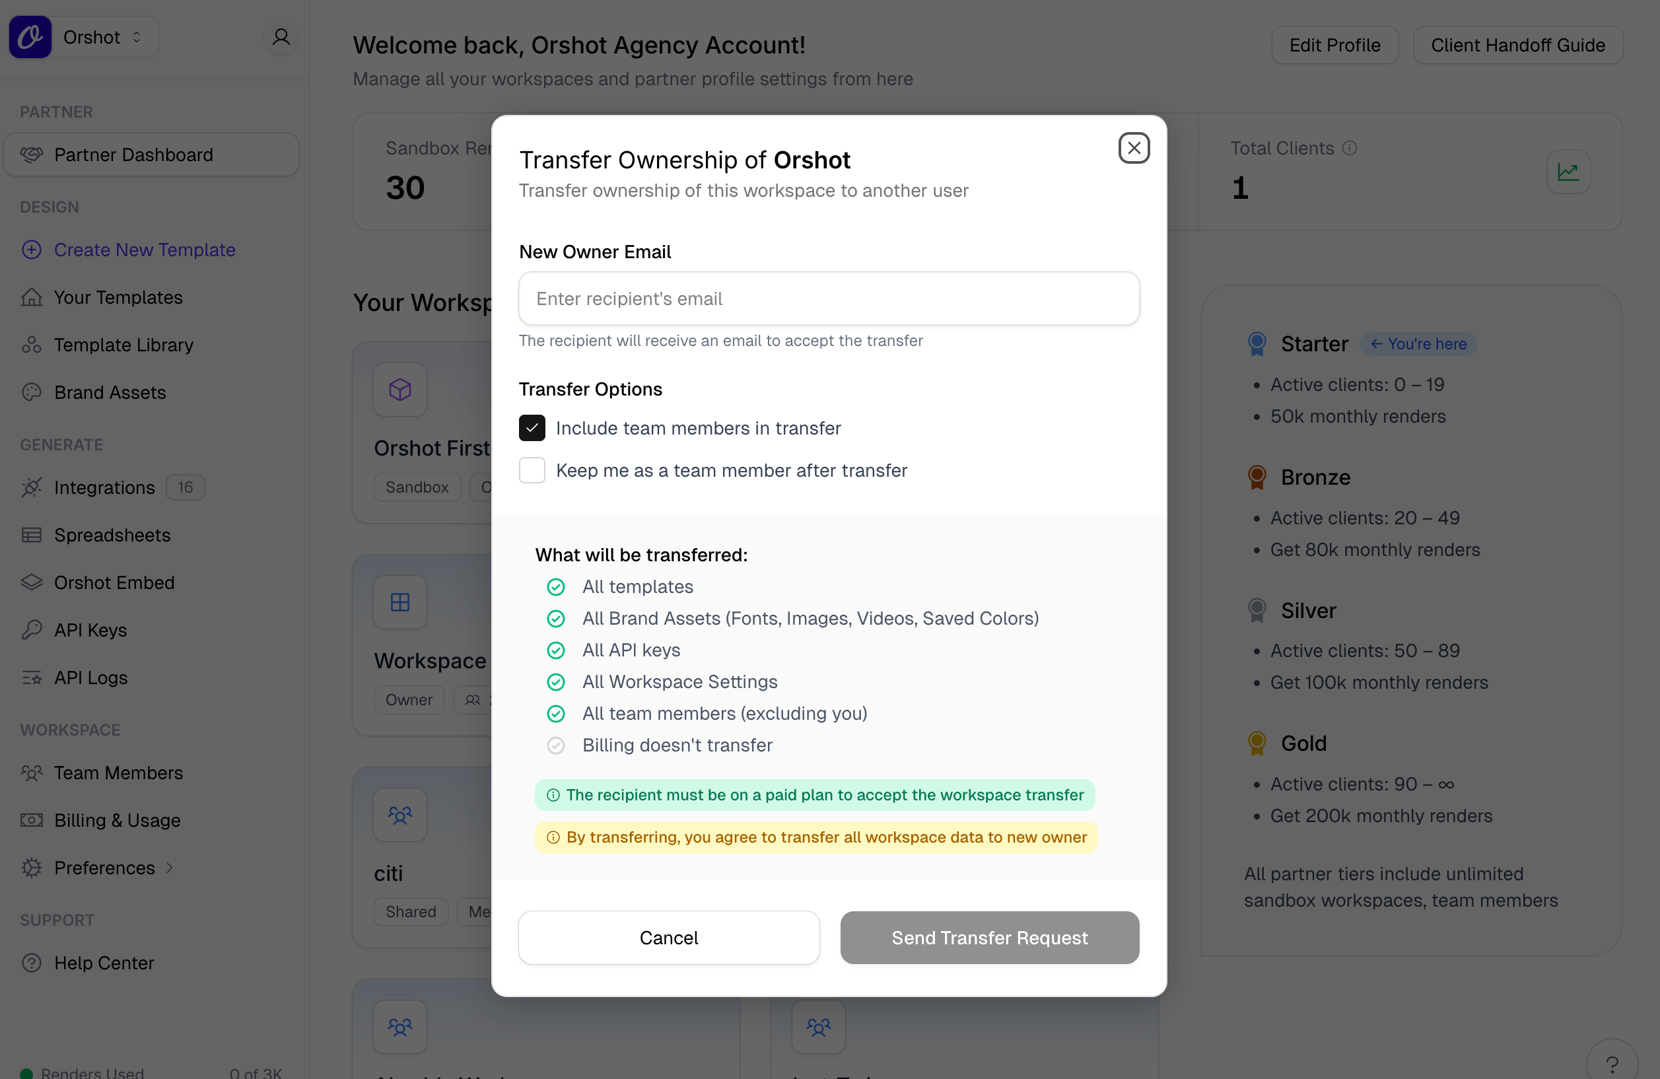Click the citi workspace team icon

(399, 815)
